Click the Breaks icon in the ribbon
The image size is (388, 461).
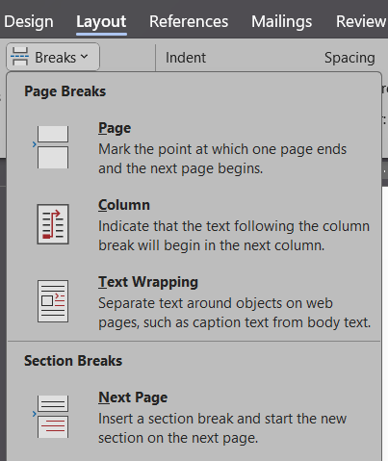point(20,57)
